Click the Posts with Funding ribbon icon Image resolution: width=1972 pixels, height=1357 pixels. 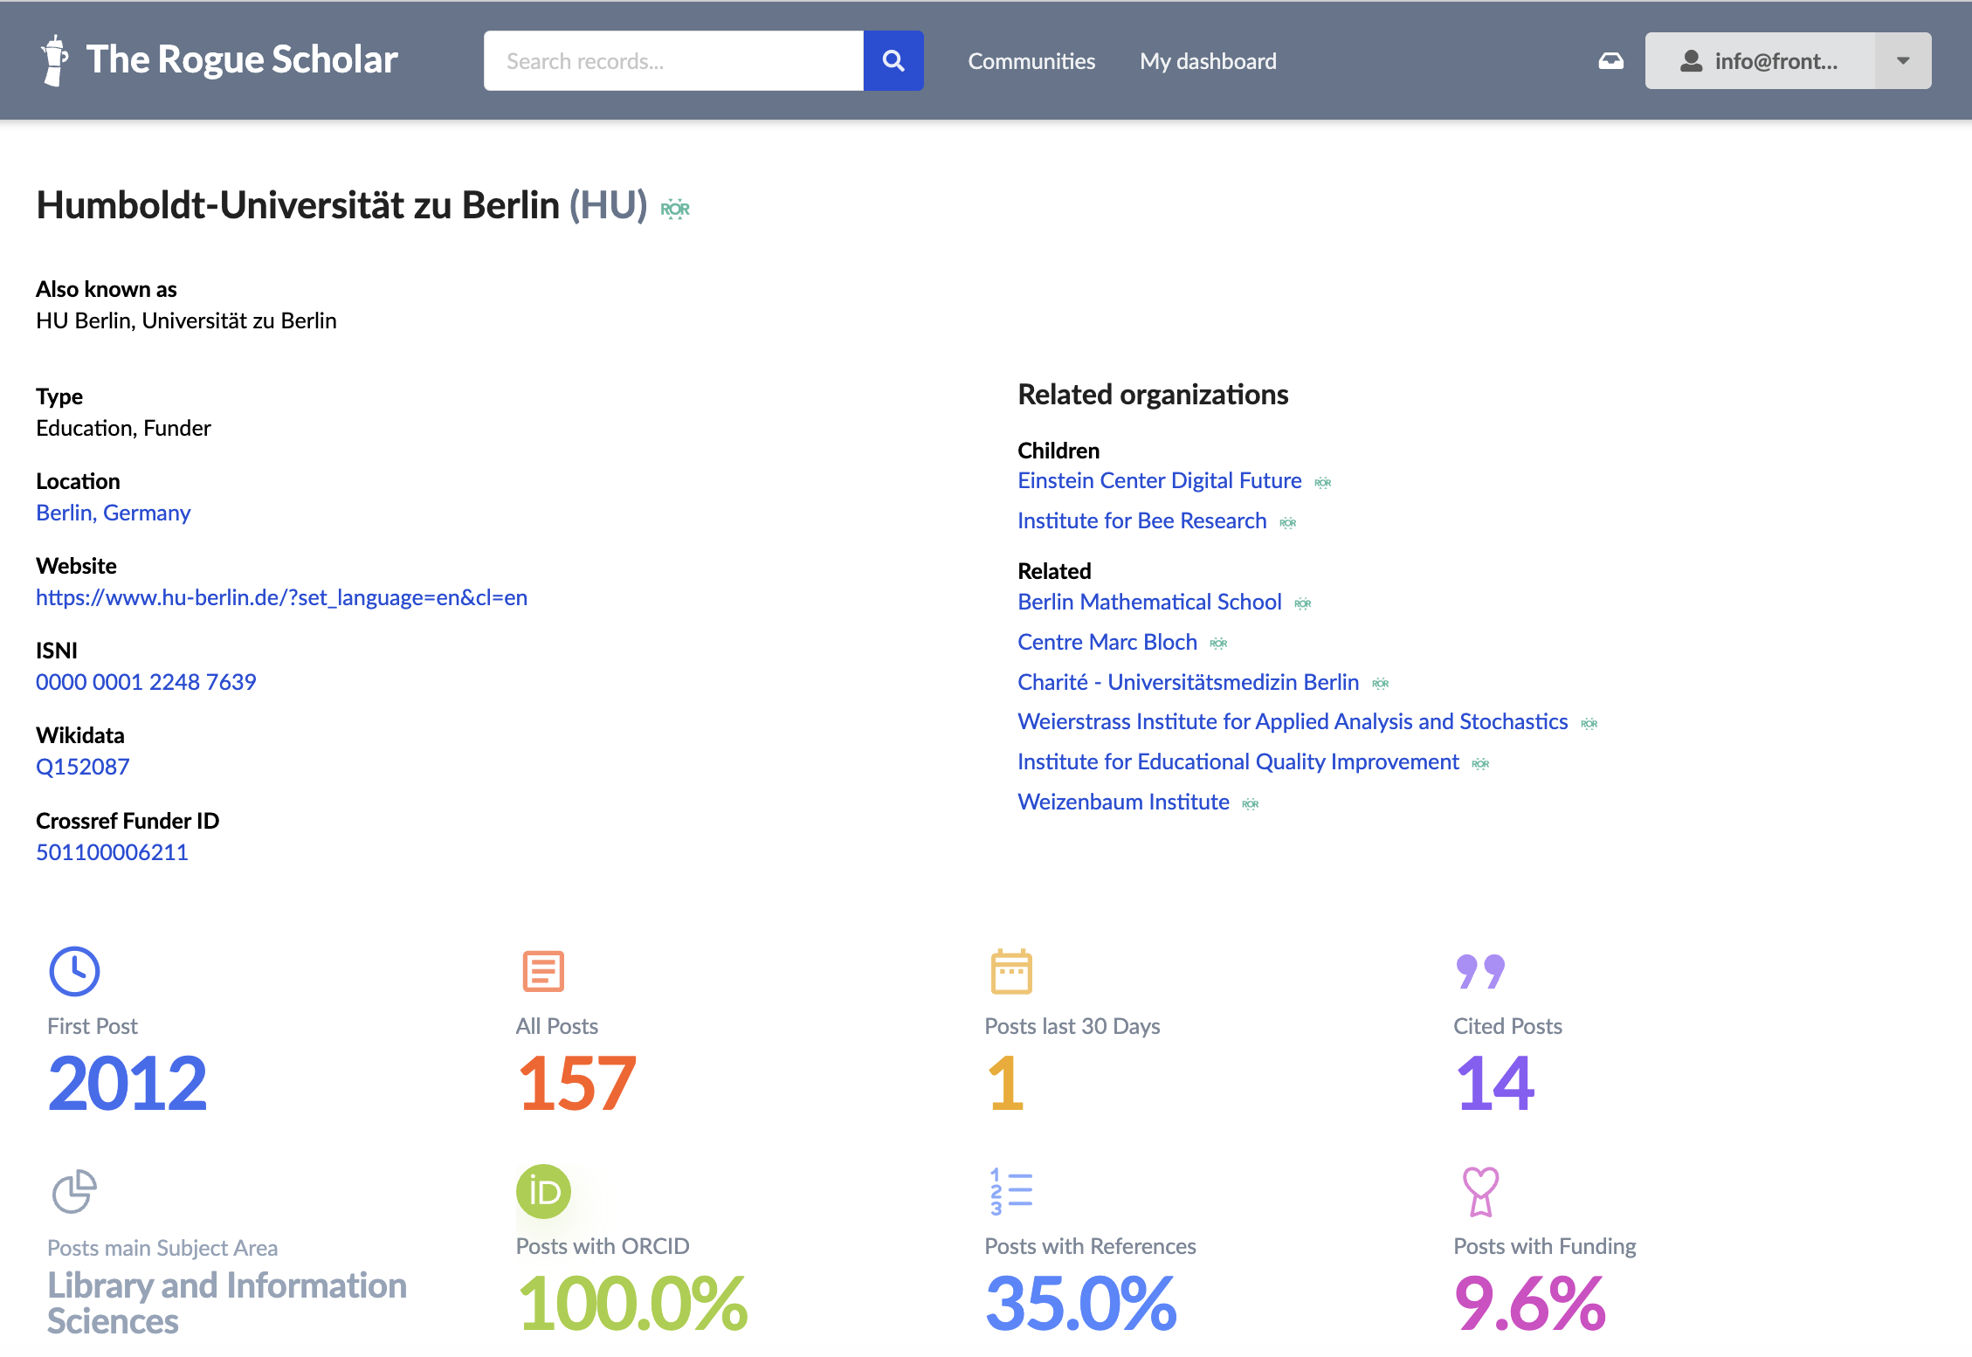pos(1480,1191)
